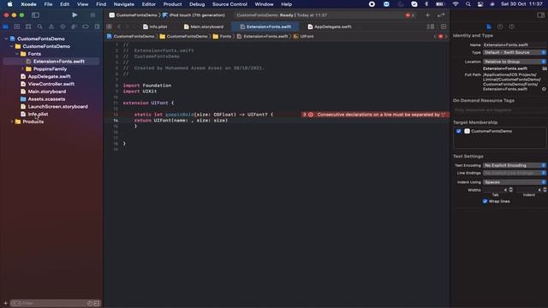This screenshot has width=548, height=308.
Task: Click the error icon in inline error banner
Action: click(x=311, y=115)
